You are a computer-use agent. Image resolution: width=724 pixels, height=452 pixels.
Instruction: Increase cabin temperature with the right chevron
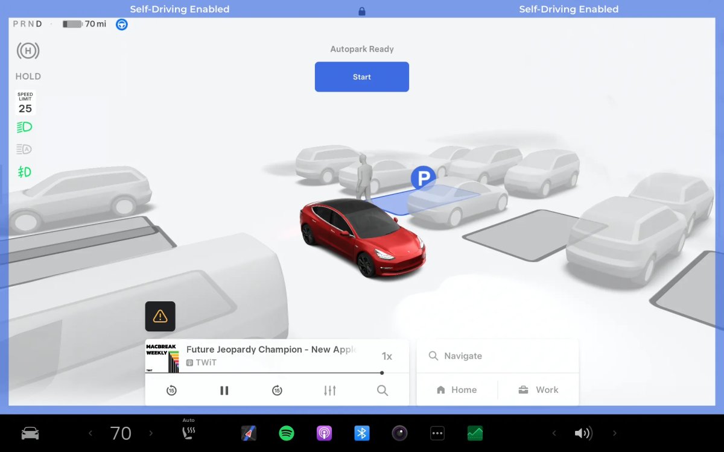150,433
